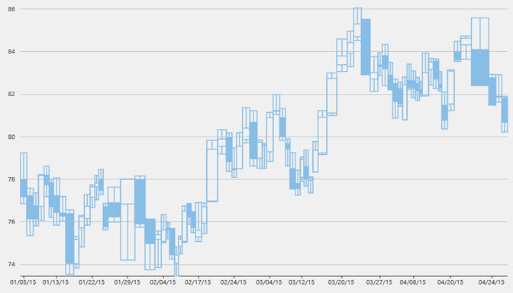Click the 01/22/15 date tick label

pos(92,282)
